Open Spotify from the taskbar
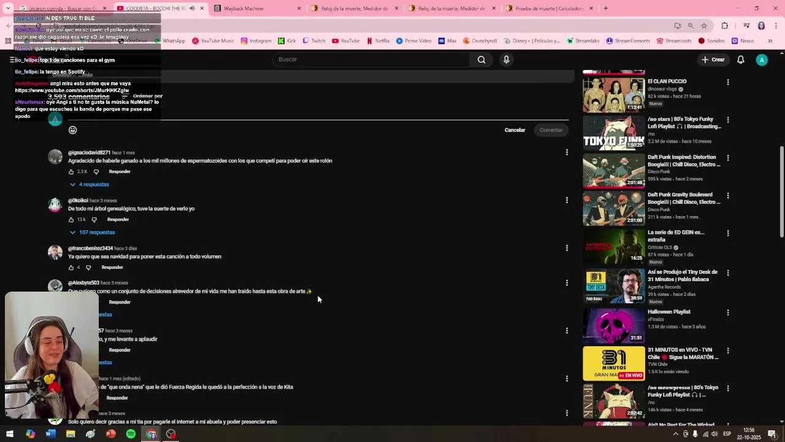The image size is (785, 442). tap(131, 434)
